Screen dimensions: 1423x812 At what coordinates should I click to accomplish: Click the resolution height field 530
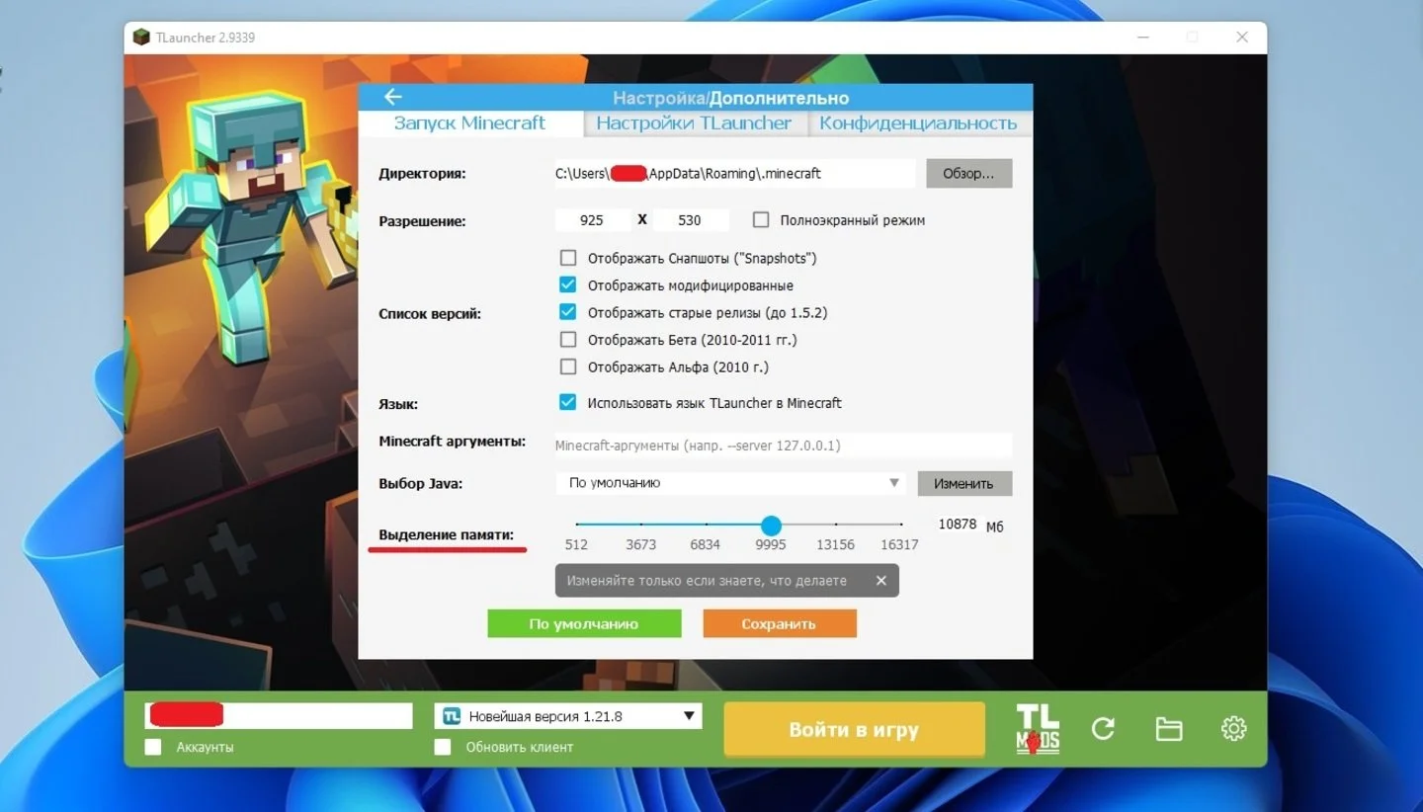[x=690, y=220]
